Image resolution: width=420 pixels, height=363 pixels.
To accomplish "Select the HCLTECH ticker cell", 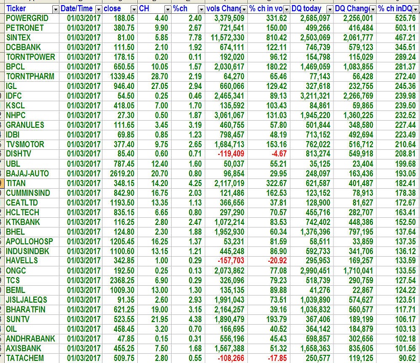I will 32,213.
